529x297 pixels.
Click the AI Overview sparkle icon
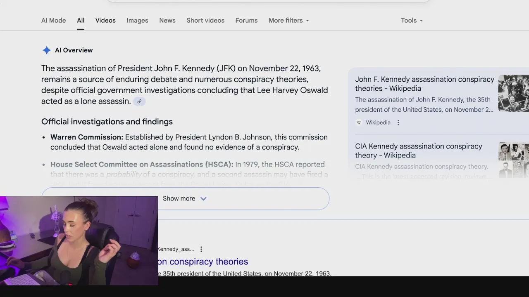47,50
